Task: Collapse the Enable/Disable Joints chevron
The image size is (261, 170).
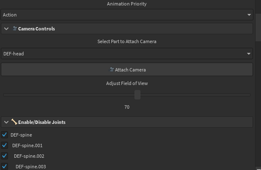Action: pos(6,122)
